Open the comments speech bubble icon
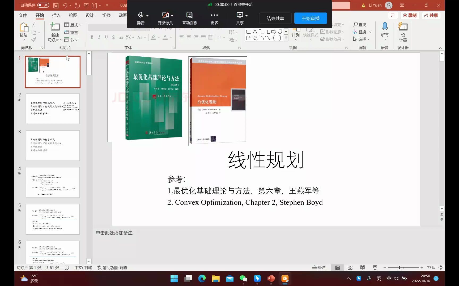Image resolution: width=459 pixels, height=286 pixels. click(393, 15)
